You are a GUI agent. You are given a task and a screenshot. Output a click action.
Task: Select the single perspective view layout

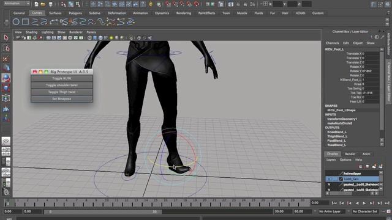tap(6, 141)
